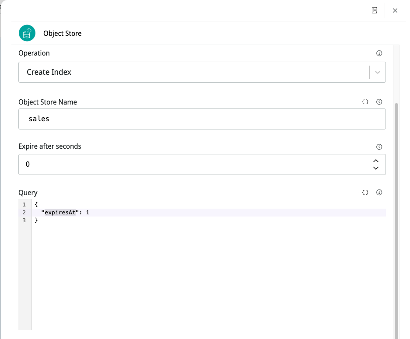Screen dimensions: 410x339
Task: Click the "expiresAt" key in the query editor
Action: 58,213
